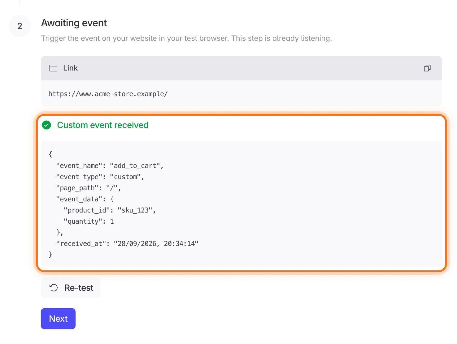Click the "event_name": "add_to_cart" line
This screenshot has height=344, width=457.
(110, 166)
